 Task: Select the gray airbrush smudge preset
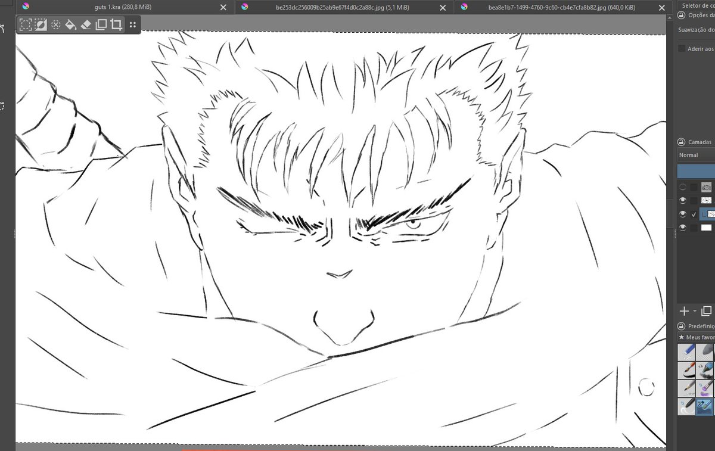pyautogui.click(x=705, y=352)
